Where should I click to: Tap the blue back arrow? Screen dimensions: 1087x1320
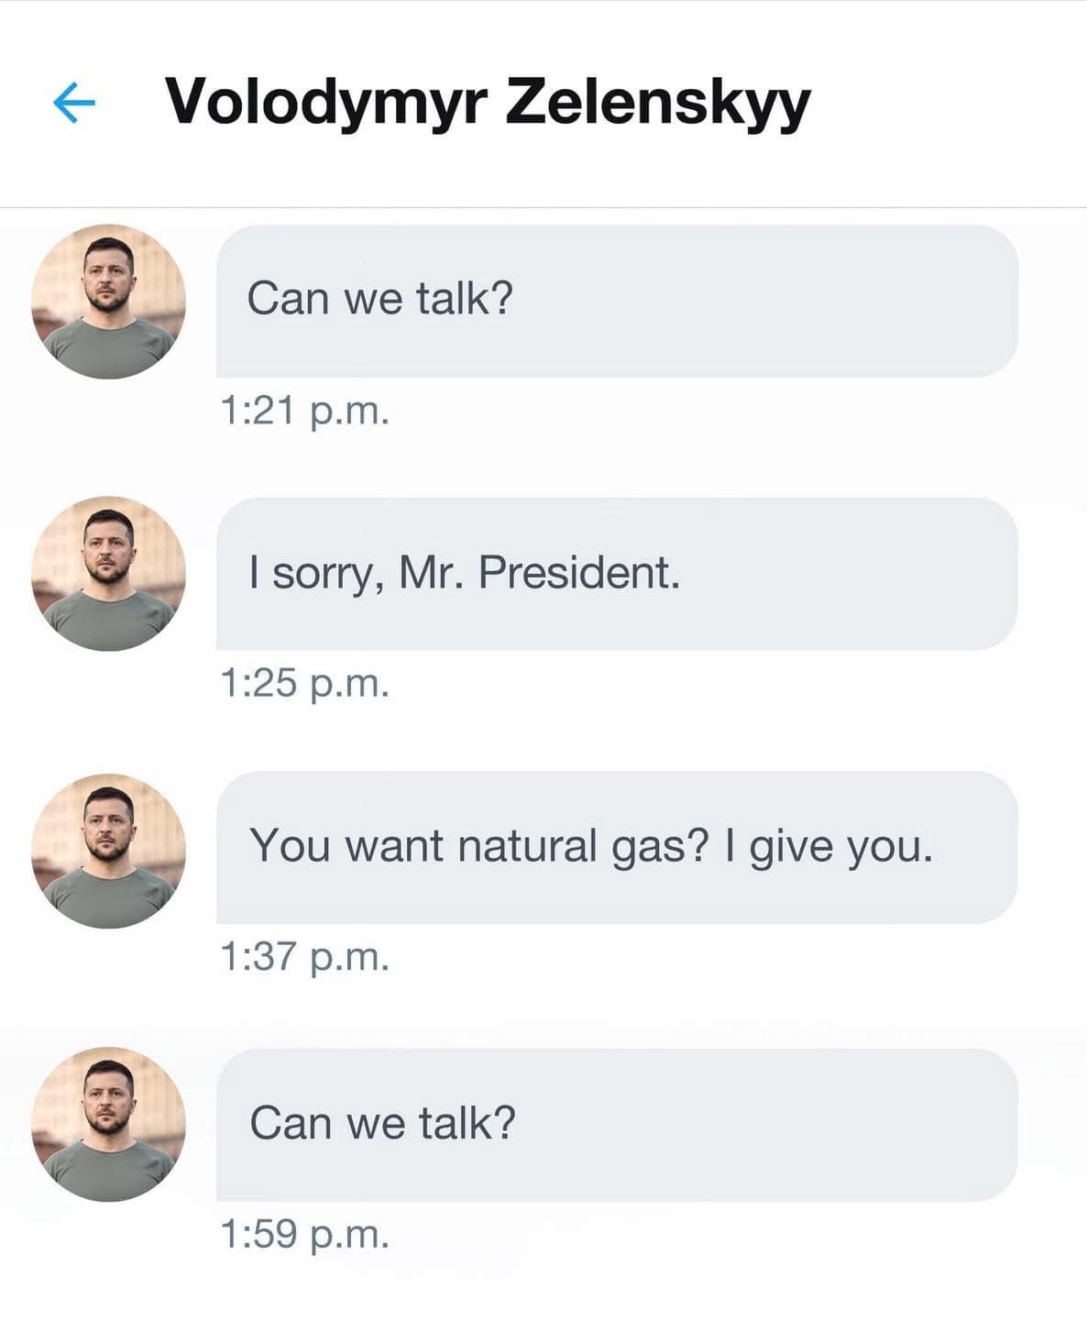point(74,102)
